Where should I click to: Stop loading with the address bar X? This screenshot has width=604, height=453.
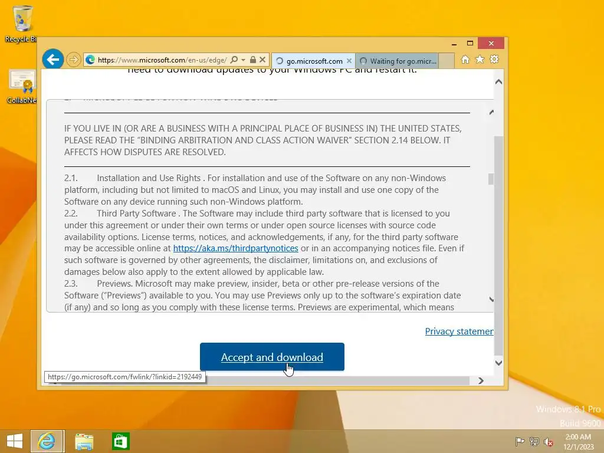pos(262,60)
